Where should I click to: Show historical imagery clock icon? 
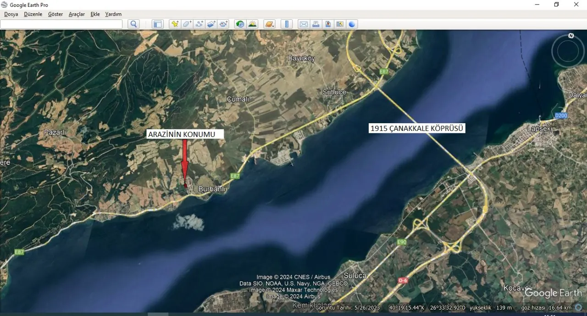tap(240, 24)
